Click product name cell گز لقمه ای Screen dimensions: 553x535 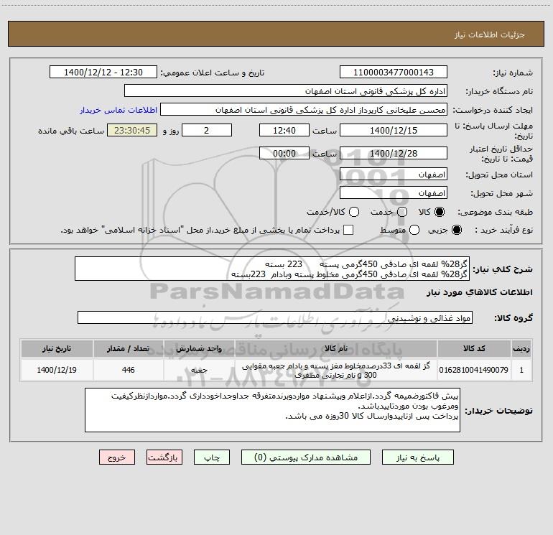[336, 370]
